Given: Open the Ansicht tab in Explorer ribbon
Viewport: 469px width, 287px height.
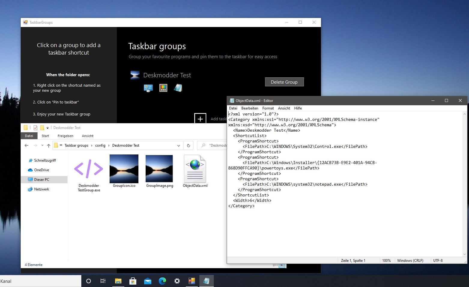Looking at the screenshot, I should (88, 136).
